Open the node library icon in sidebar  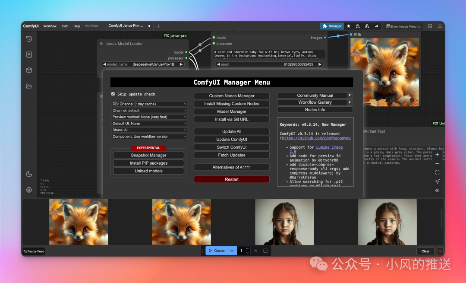(29, 54)
